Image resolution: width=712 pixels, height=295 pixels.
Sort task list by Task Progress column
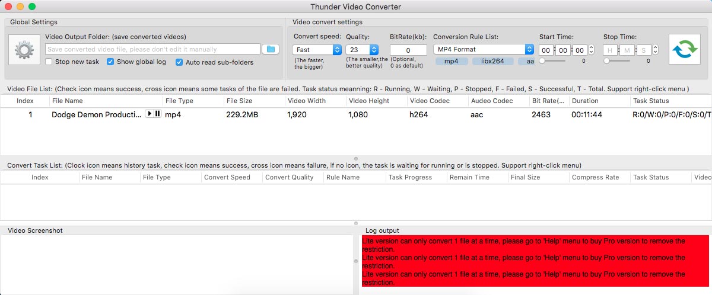click(x=415, y=177)
